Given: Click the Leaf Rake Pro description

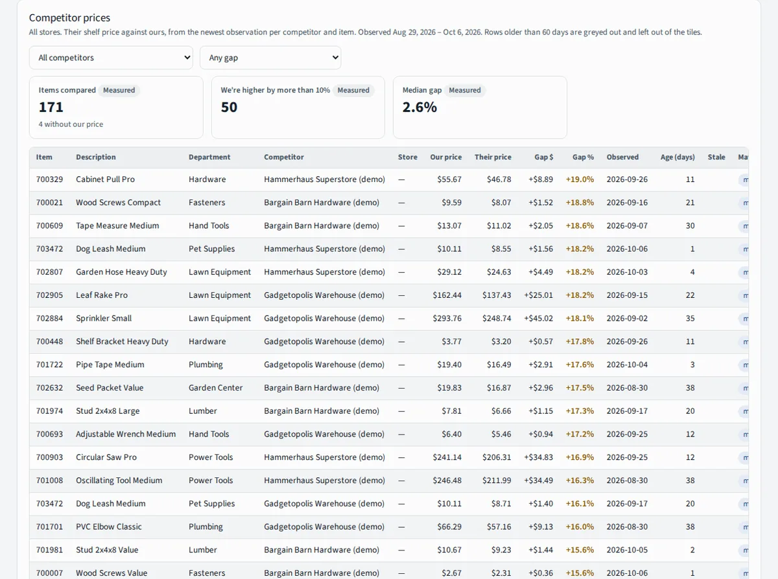Looking at the screenshot, I should click(x=102, y=295).
